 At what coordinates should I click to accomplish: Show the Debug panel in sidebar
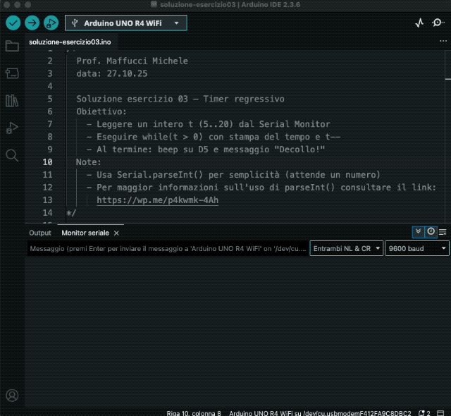pyautogui.click(x=12, y=128)
